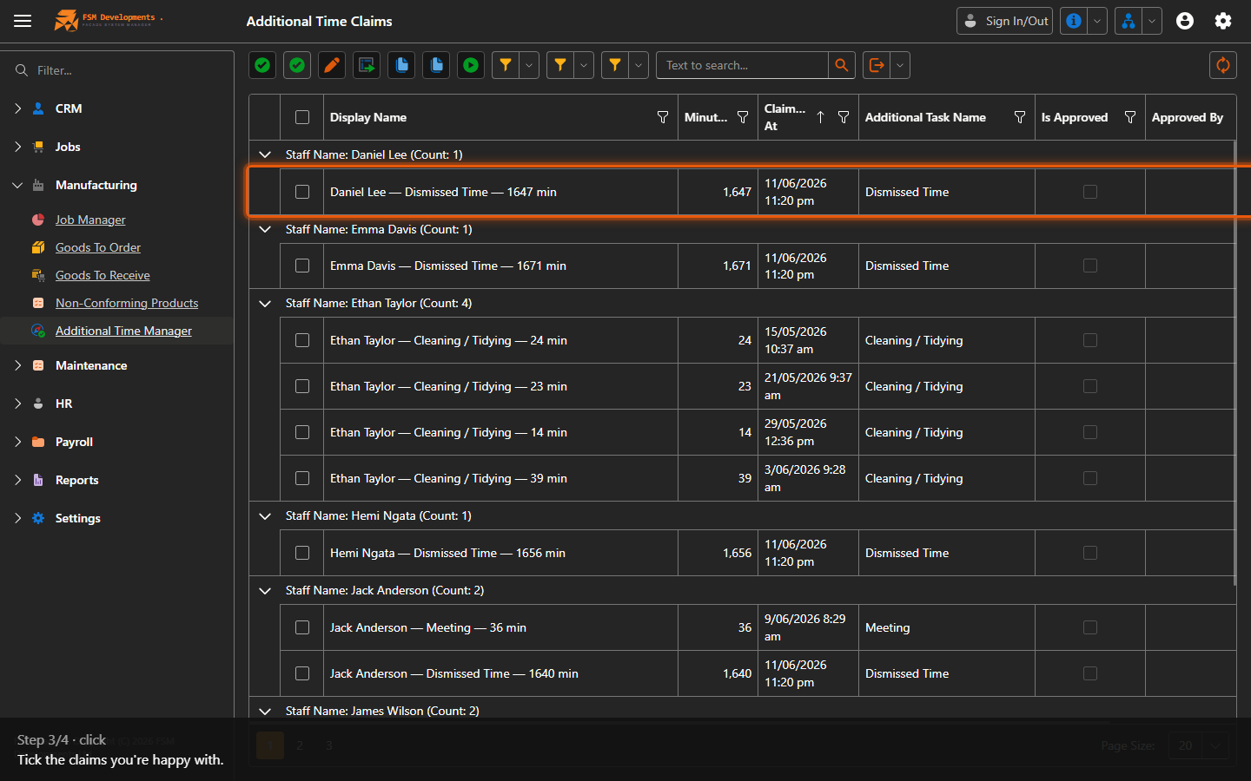Collapse the Emma Davis staff group

pyautogui.click(x=265, y=229)
